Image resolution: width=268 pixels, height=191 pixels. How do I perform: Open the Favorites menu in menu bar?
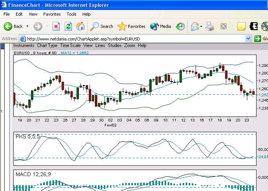[x=52, y=14]
